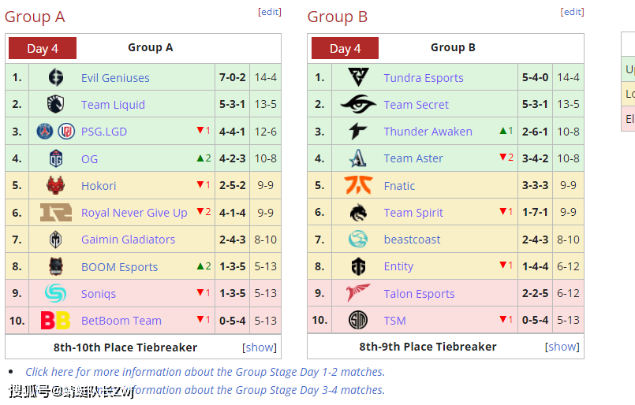Screen dimensions: 635x405
Task: Click the Evil Geniuses team logo
Action: (55, 77)
